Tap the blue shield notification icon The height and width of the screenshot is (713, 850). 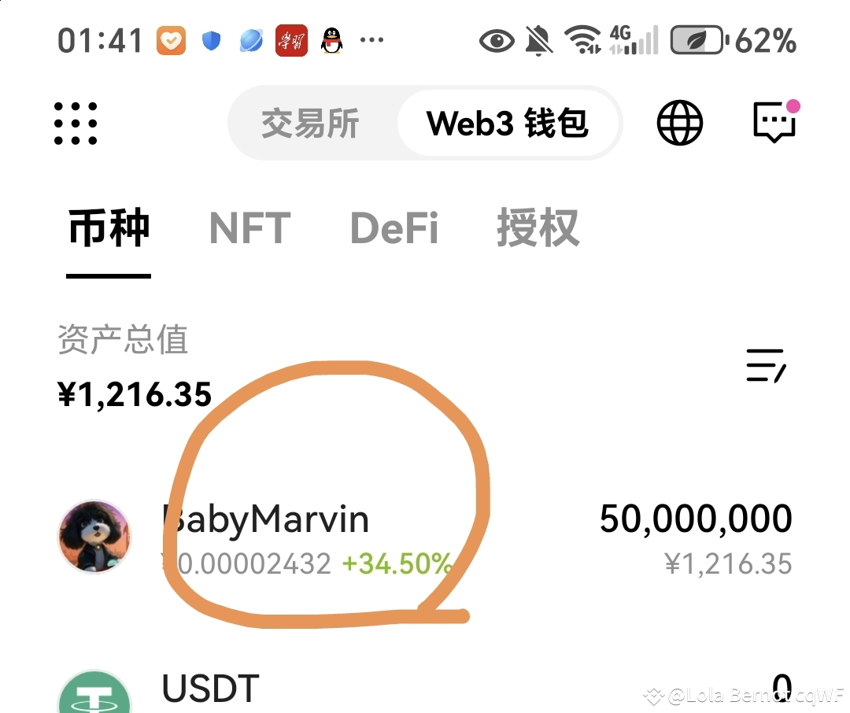pos(212,41)
